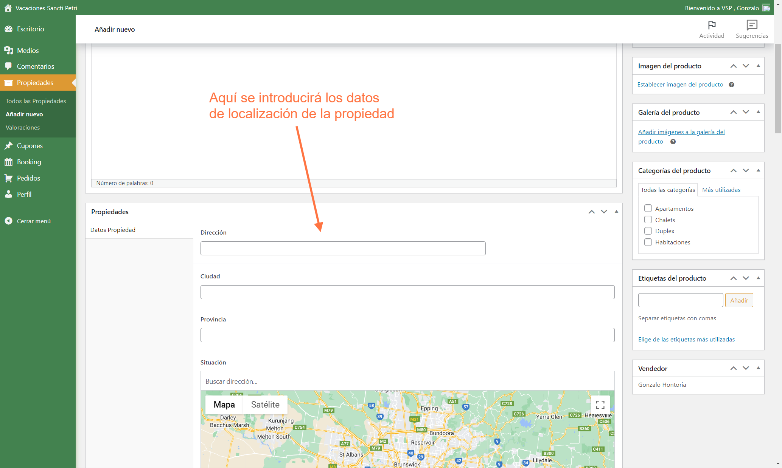Open Todos las Propiedades submenu item
This screenshot has height=468, width=782.
[x=36, y=101]
